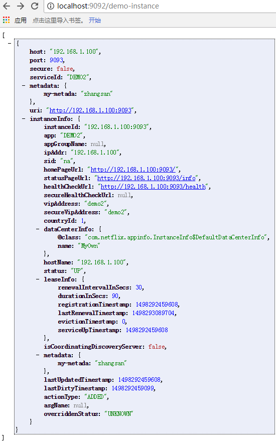
Task: Click the overriddenStatus value "UNKNOWN"
Action: [x=119, y=414]
